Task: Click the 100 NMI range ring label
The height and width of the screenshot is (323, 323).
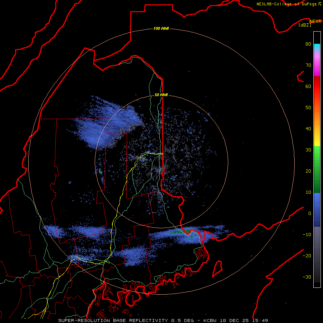Action: (x=161, y=28)
